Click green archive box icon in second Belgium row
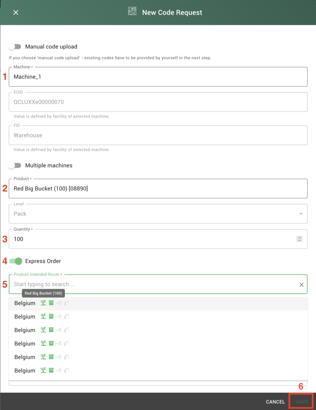The height and width of the screenshot is (410, 316). (51, 317)
